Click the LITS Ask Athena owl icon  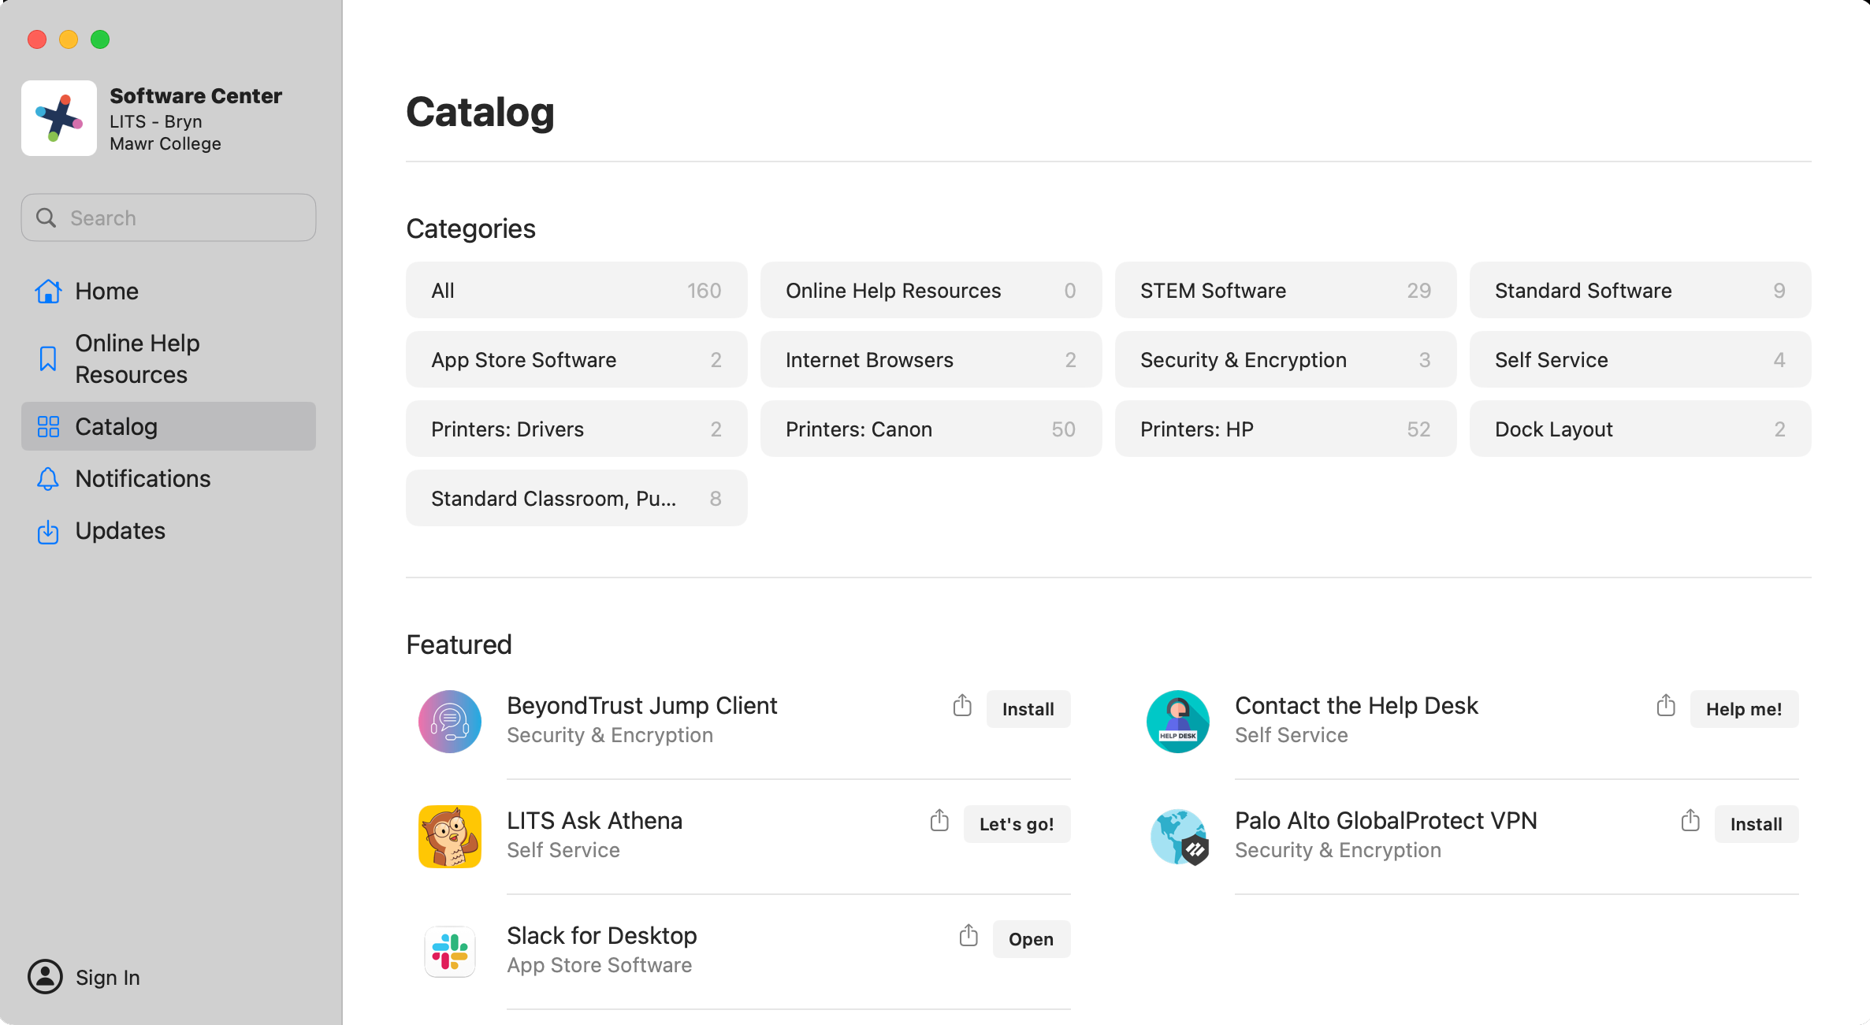[x=450, y=836]
